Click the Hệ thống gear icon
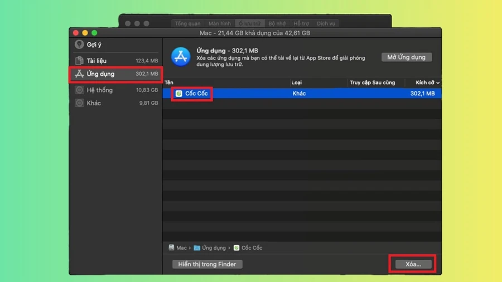This screenshot has width=502, height=282. (x=79, y=90)
